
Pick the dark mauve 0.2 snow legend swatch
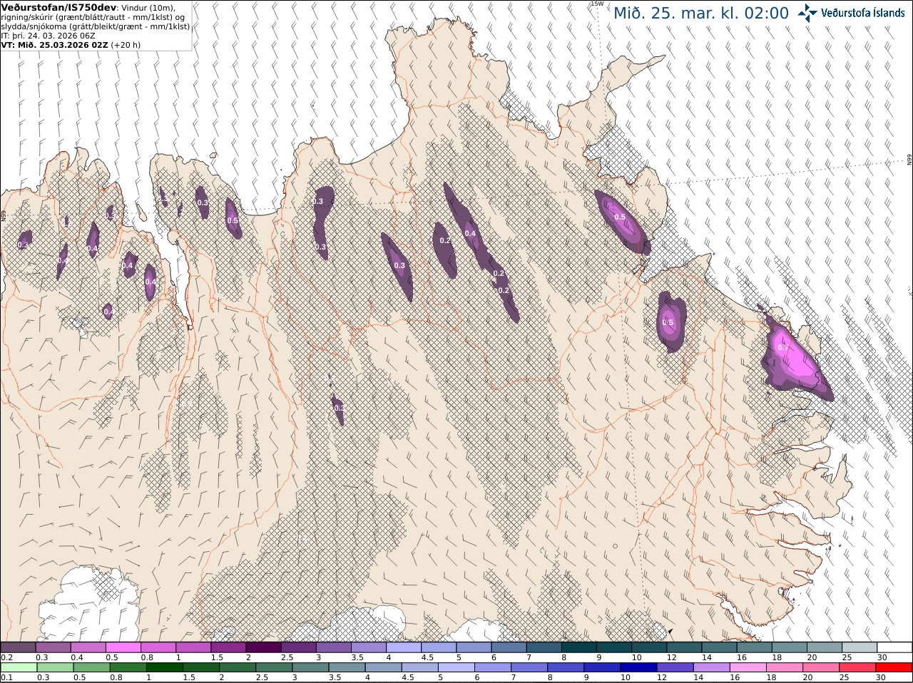18,647
